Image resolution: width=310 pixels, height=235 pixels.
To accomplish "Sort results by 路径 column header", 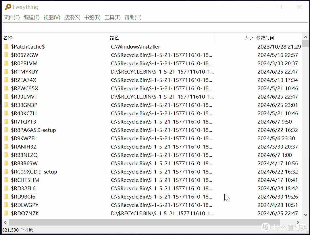I will (x=161, y=38).
